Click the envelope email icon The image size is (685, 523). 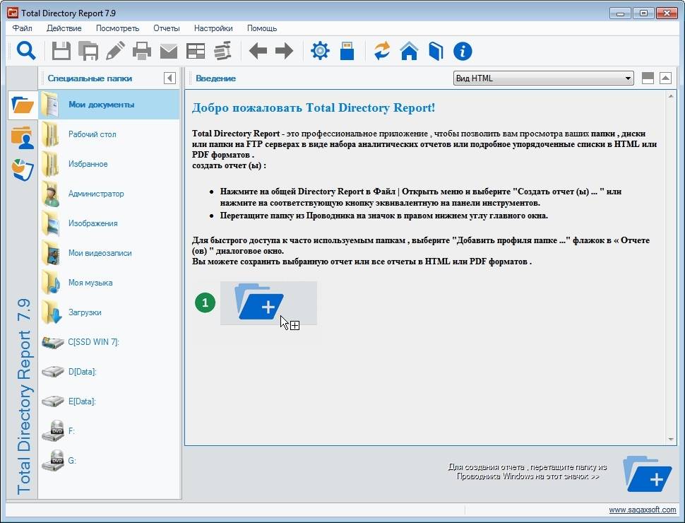tap(169, 52)
